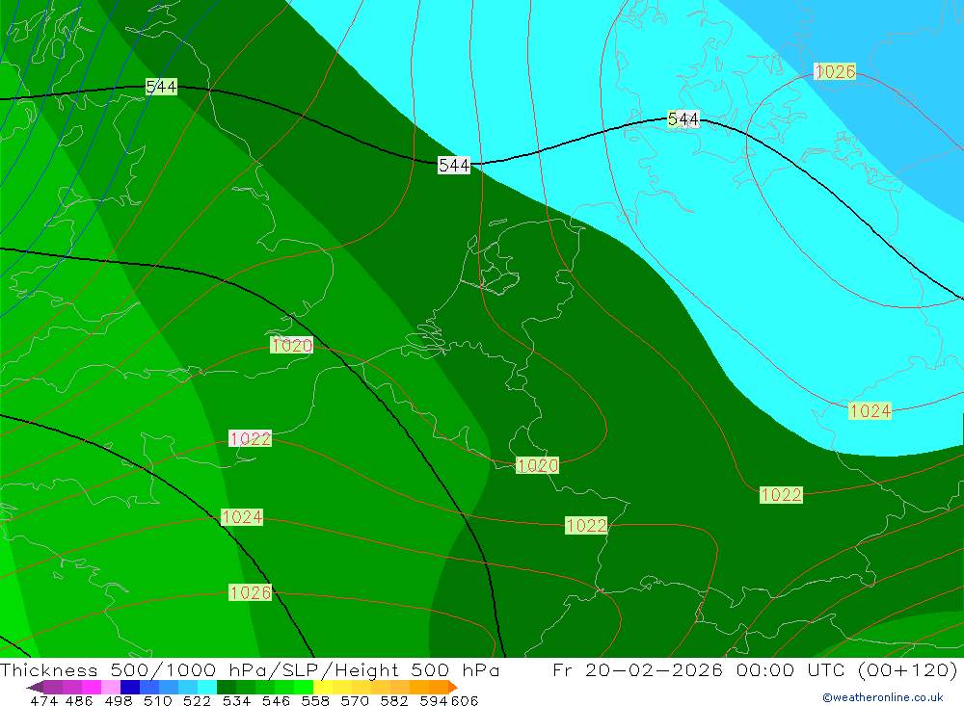
Task: Click the 1024 isobar label beside the cyan area
Action: 870,410
